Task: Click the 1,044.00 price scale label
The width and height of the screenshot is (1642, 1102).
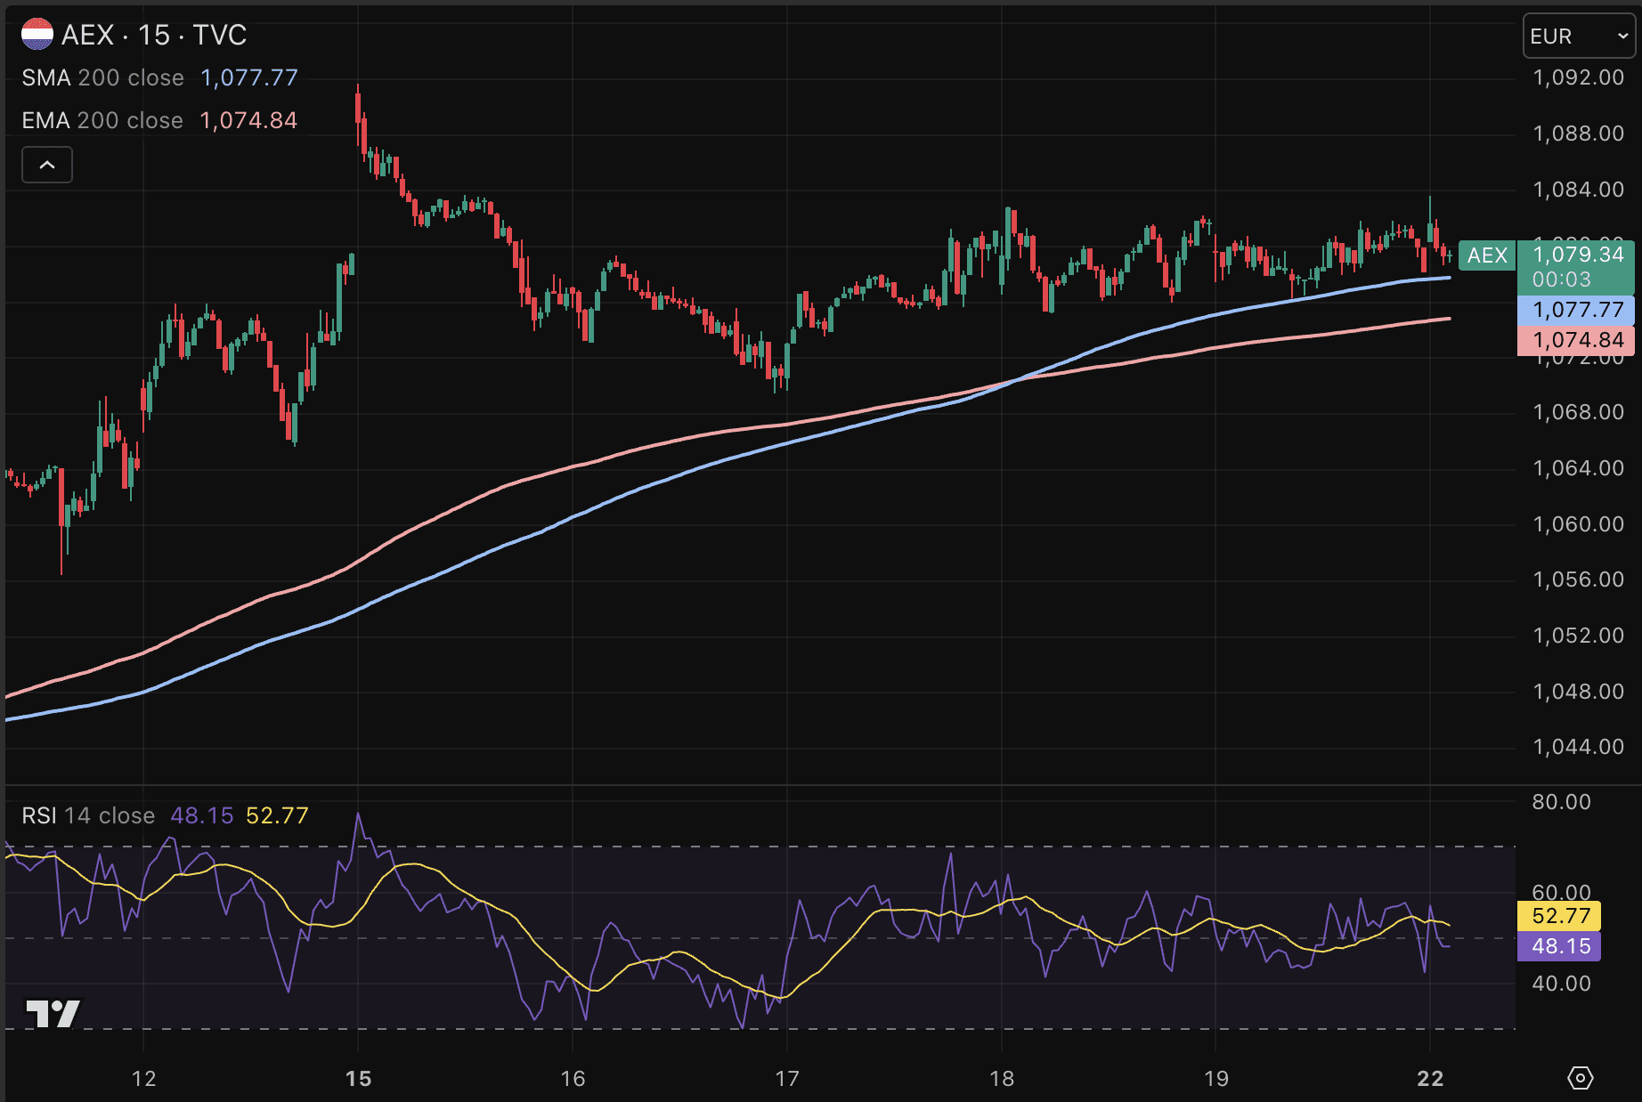Action: coord(1578,747)
